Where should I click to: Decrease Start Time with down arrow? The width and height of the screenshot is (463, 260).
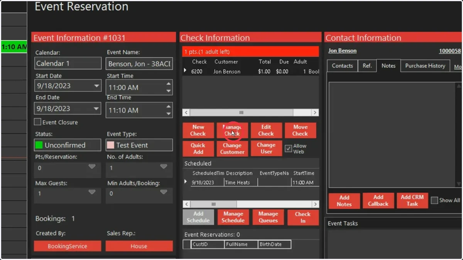(169, 91)
